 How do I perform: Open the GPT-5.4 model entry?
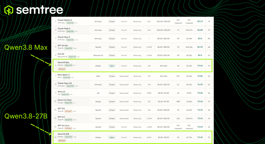61,117
